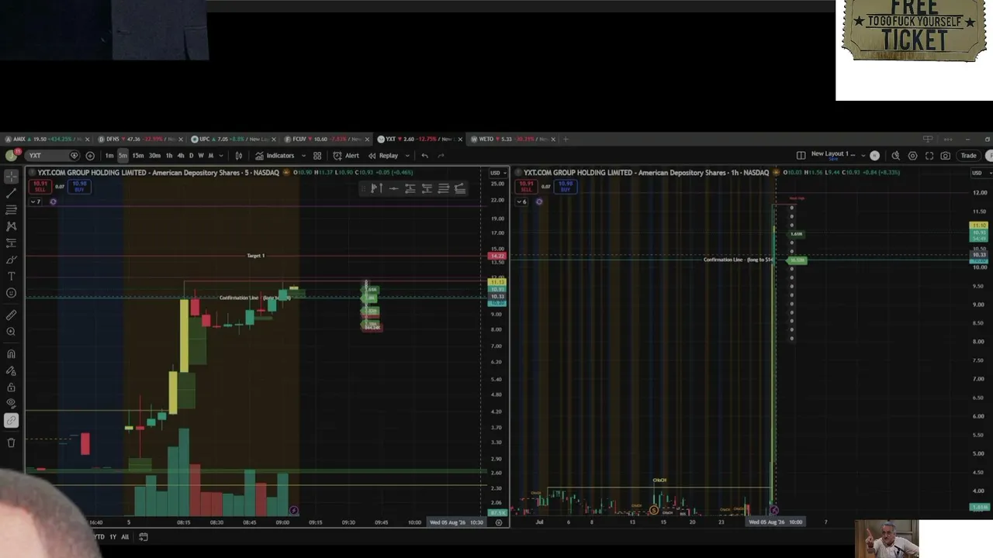Open the Indicators dialog

275,156
